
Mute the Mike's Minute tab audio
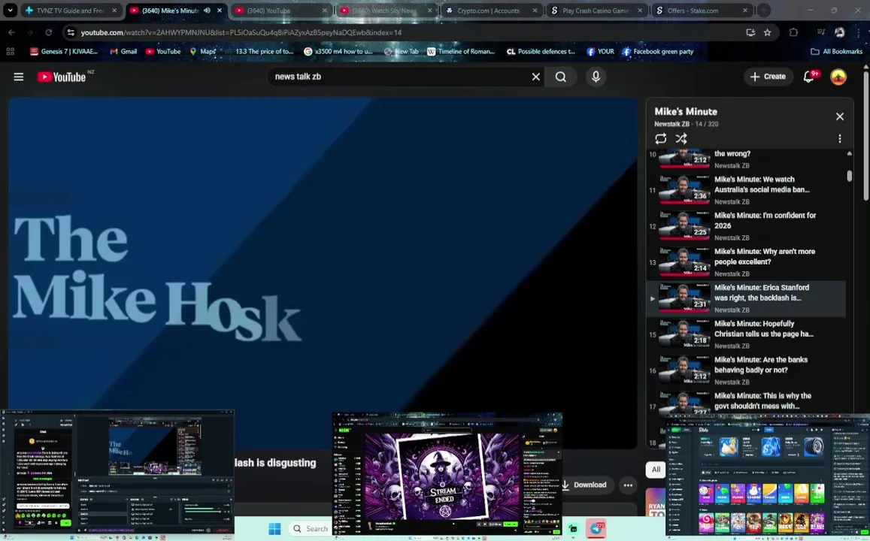(207, 11)
